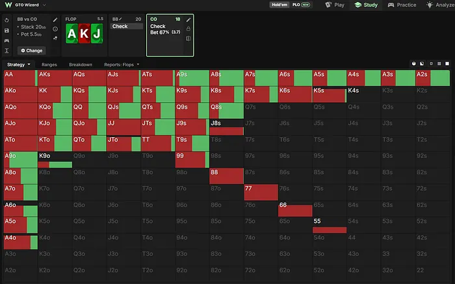Click the book icon in CO panel

[188, 38]
